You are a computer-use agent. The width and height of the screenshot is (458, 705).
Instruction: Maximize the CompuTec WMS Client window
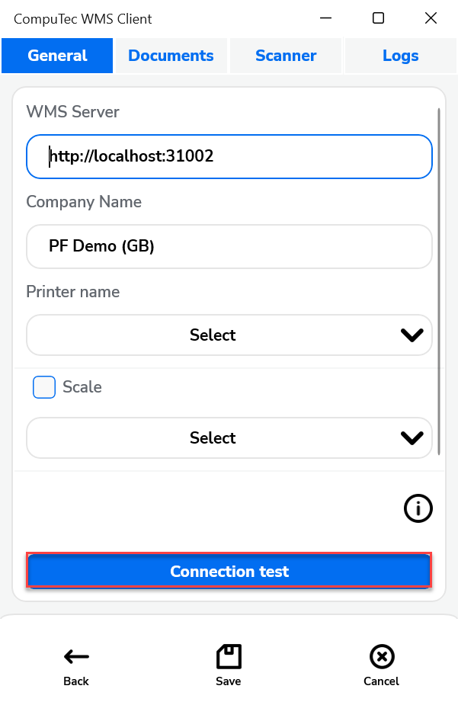pos(378,18)
